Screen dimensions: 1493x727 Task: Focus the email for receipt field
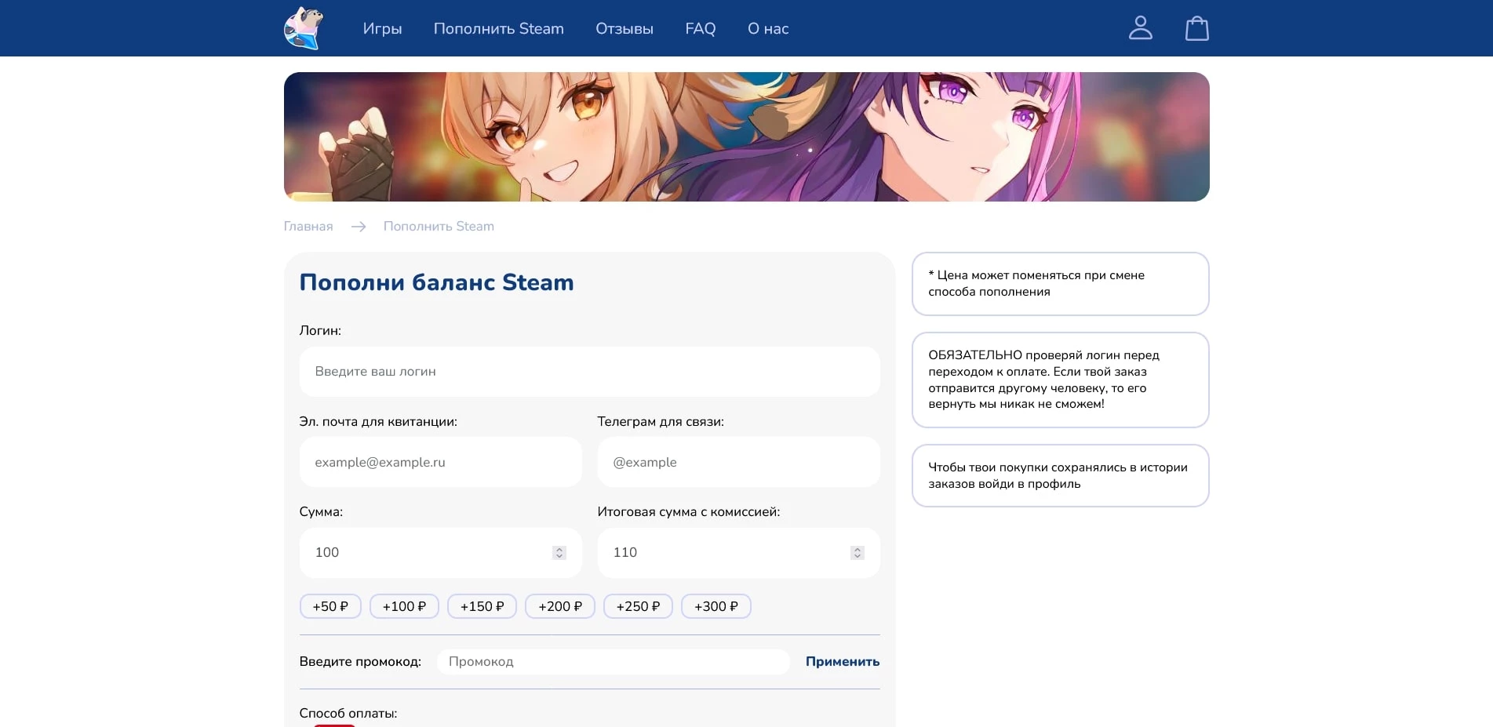pos(441,463)
